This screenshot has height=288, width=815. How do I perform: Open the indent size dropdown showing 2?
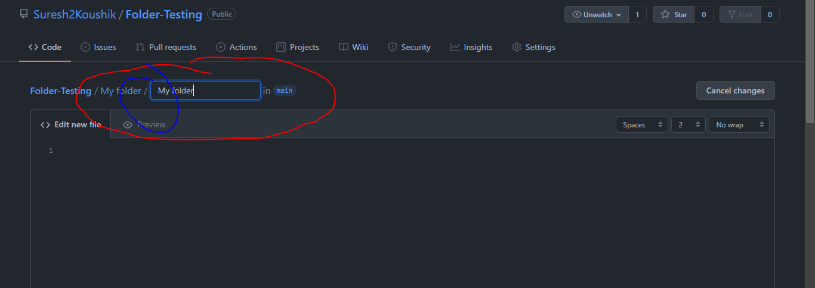(x=688, y=124)
